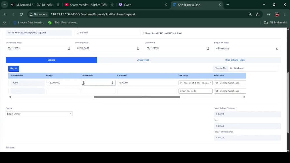Screen dimensions: 290x163
Task: Click the blue Export button
Action: [14, 69]
